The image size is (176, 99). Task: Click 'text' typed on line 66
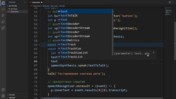pos(54,61)
